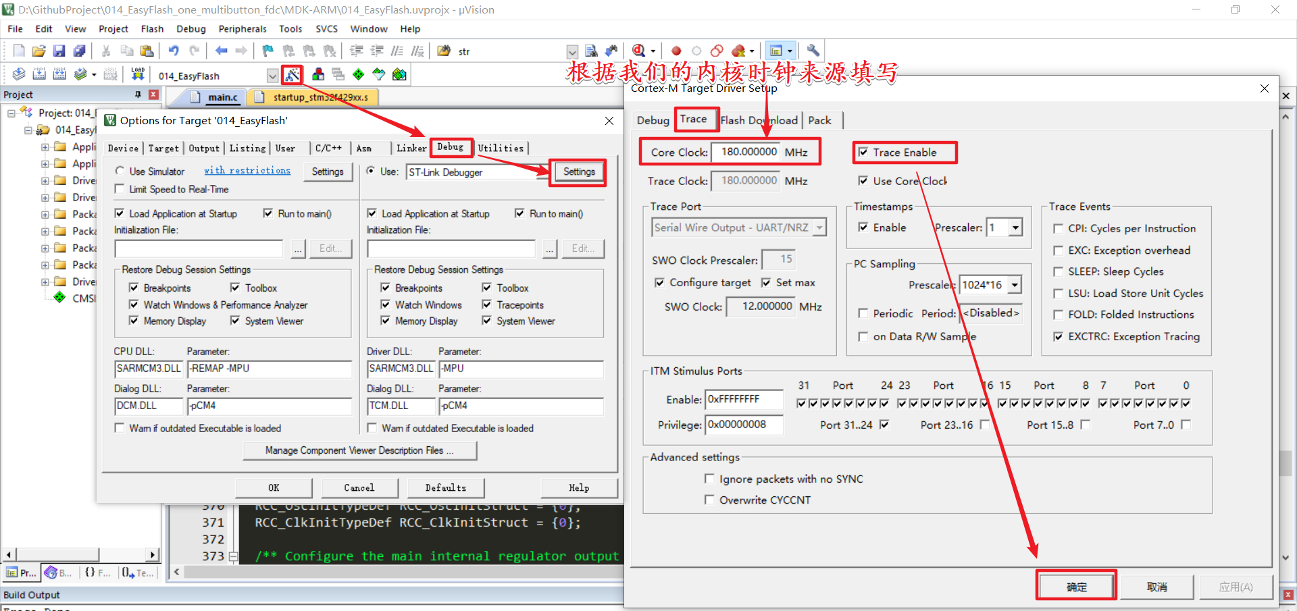Click Defaults in Options dialog

coord(445,487)
